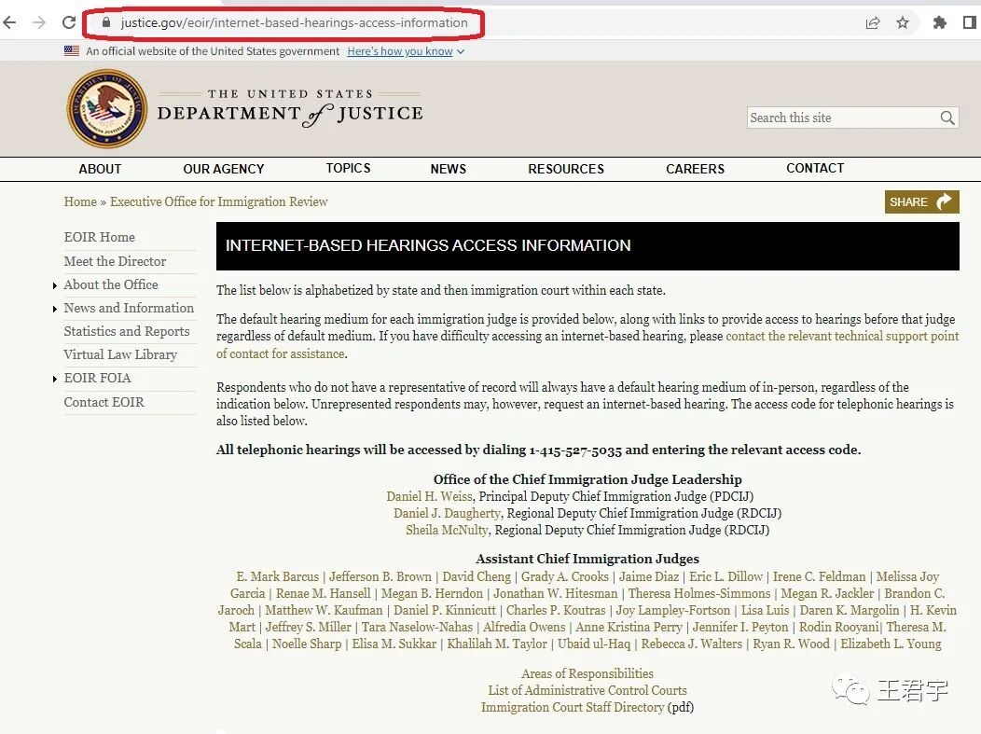
Task: Bookmark this page with the star icon
Action: [902, 22]
